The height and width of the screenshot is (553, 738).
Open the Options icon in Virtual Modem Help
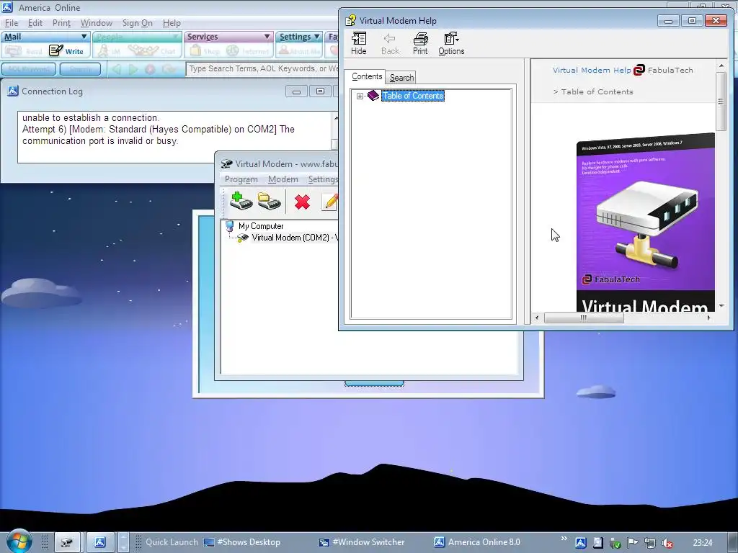[x=451, y=39]
